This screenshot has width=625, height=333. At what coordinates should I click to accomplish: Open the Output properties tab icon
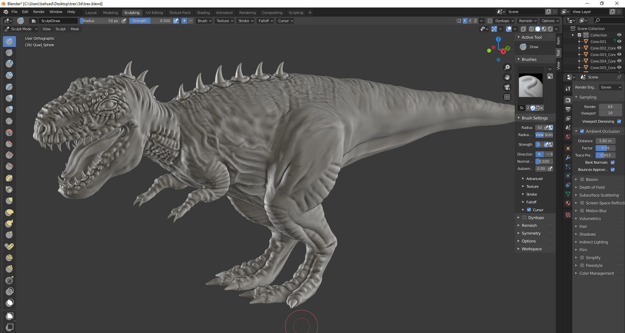click(x=568, y=109)
